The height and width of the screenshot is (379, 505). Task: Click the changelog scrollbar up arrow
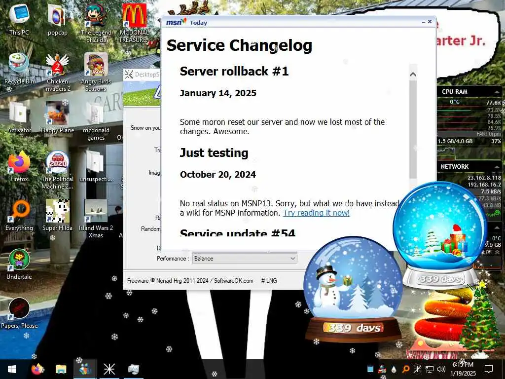[413, 75]
